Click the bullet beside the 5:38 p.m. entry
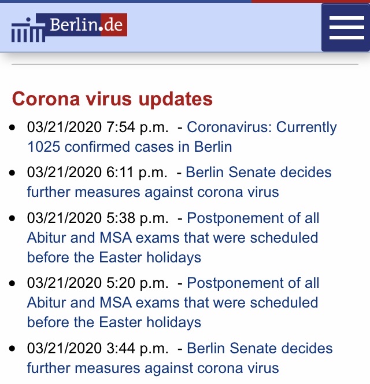370x384 pixels. tap(13, 218)
